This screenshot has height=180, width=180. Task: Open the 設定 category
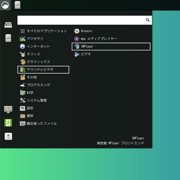(x=43, y=108)
